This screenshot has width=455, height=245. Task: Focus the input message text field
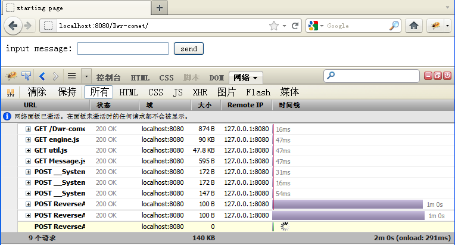(x=123, y=48)
